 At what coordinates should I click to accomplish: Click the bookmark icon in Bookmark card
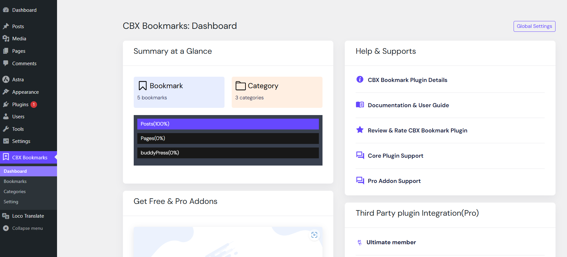click(143, 86)
